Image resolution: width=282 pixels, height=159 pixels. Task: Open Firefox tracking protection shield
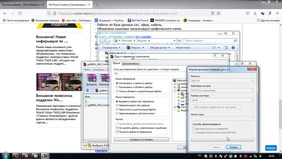tap(49, 13)
